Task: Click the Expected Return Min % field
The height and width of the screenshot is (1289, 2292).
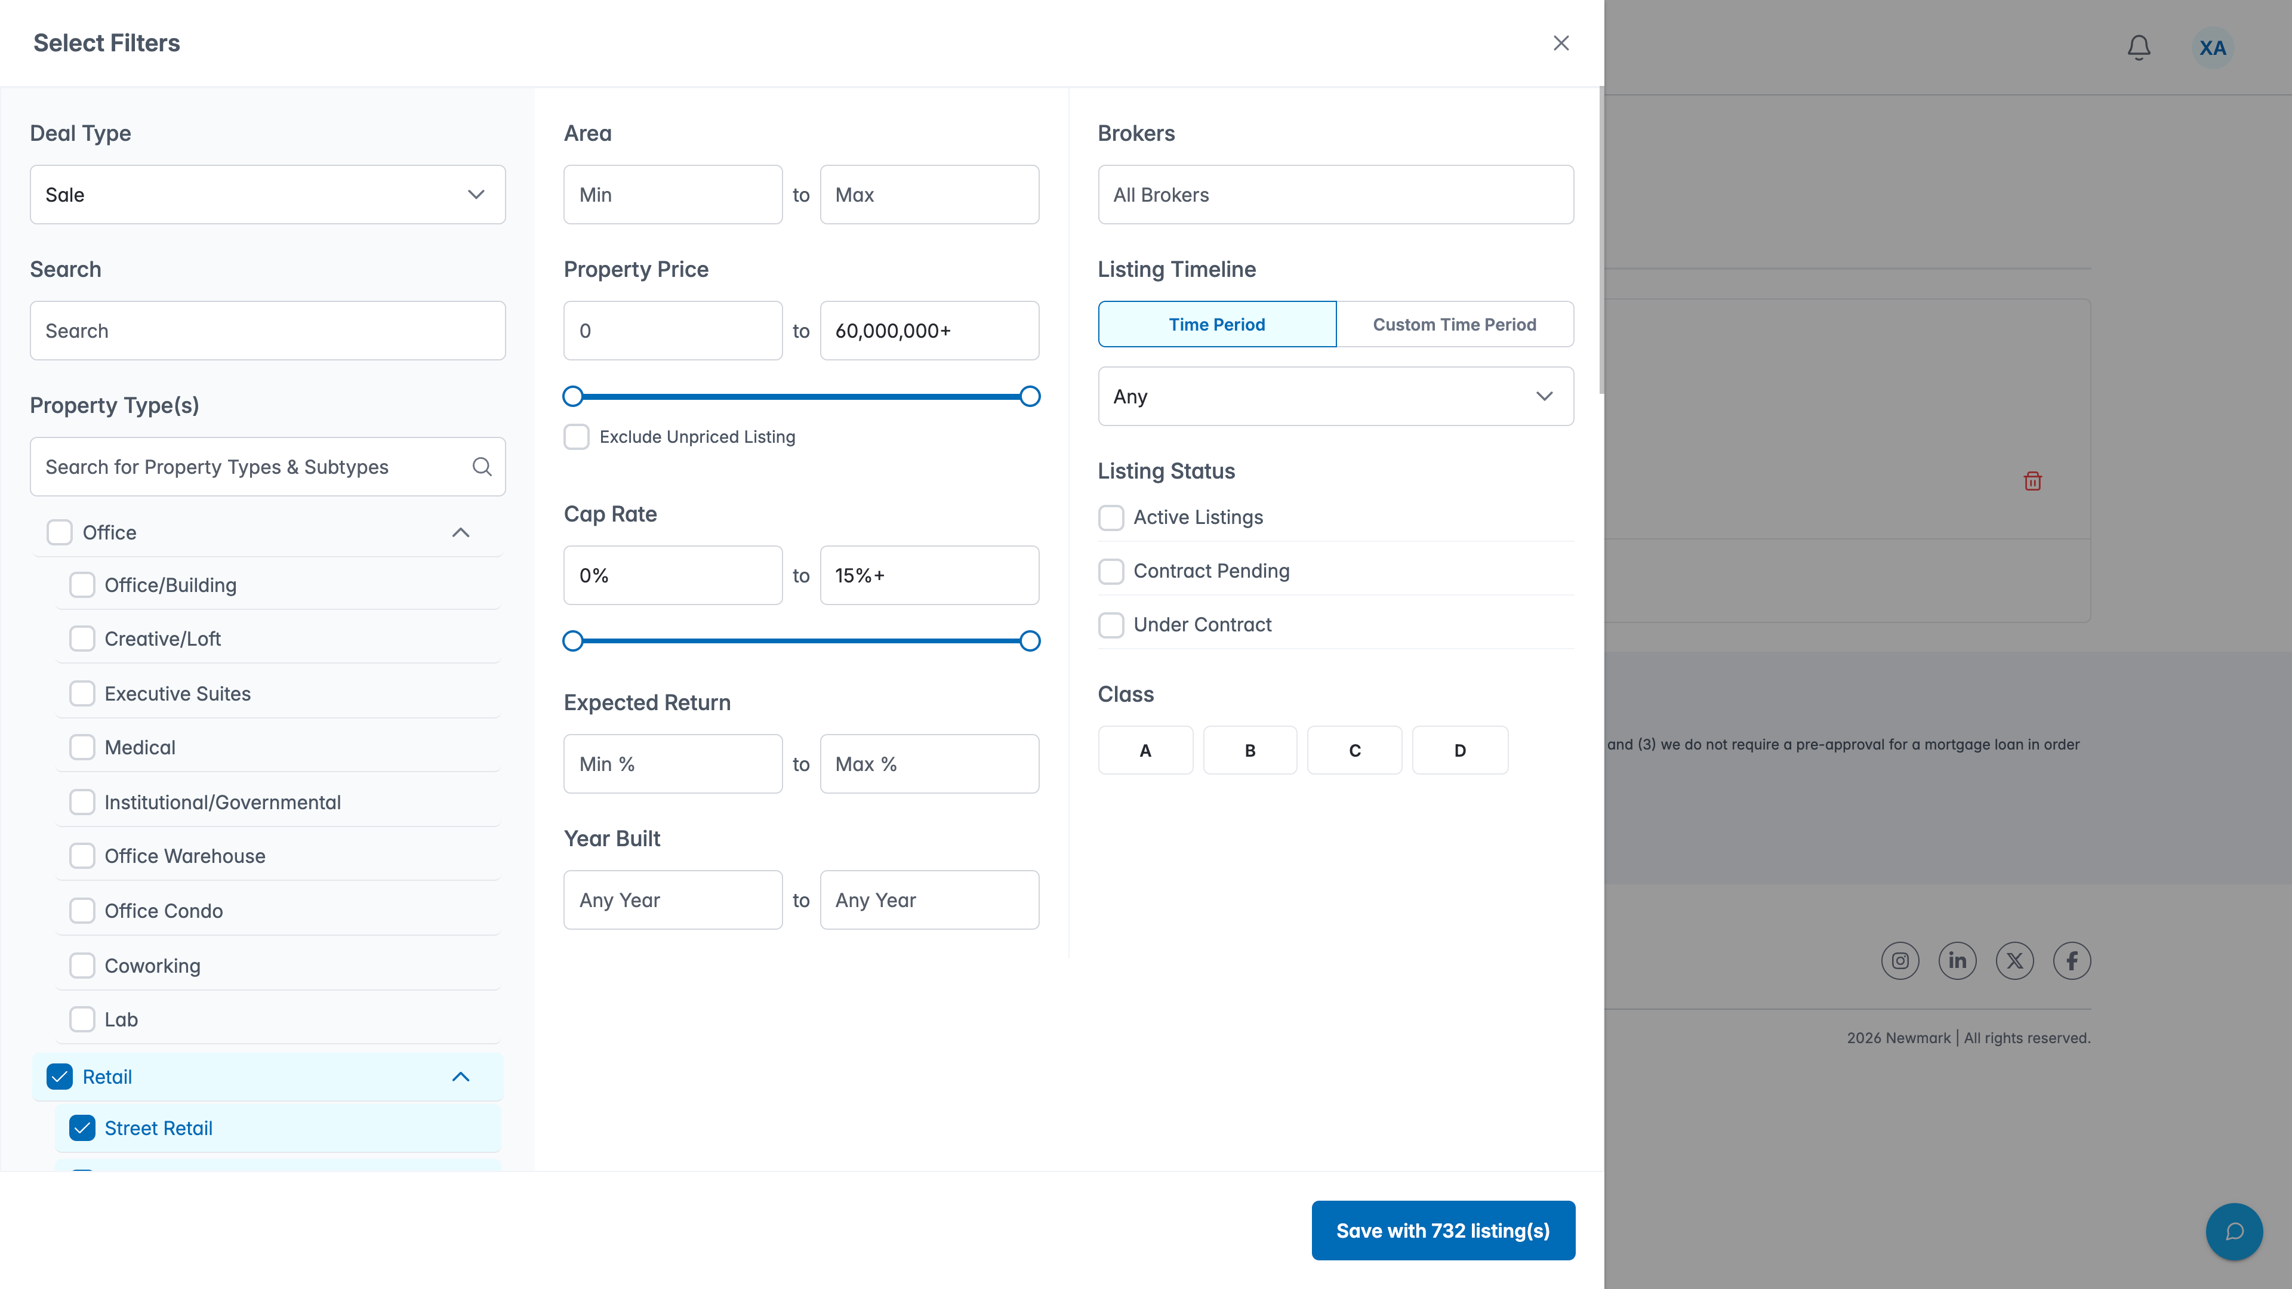Action: tap(673, 763)
